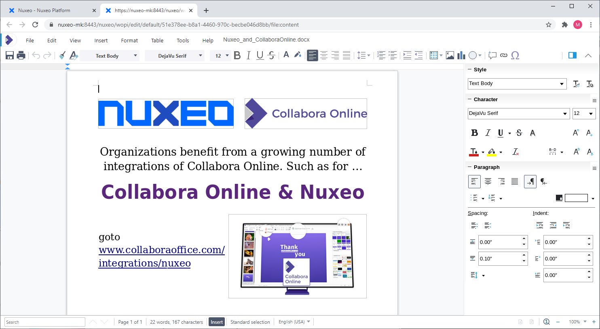Toggle italic in main toolbar

pyautogui.click(x=248, y=56)
